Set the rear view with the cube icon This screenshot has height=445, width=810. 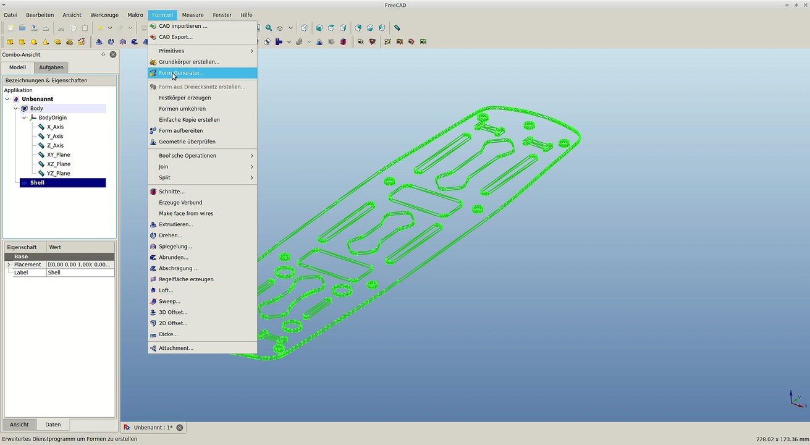pyautogui.click(x=358, y=28)
